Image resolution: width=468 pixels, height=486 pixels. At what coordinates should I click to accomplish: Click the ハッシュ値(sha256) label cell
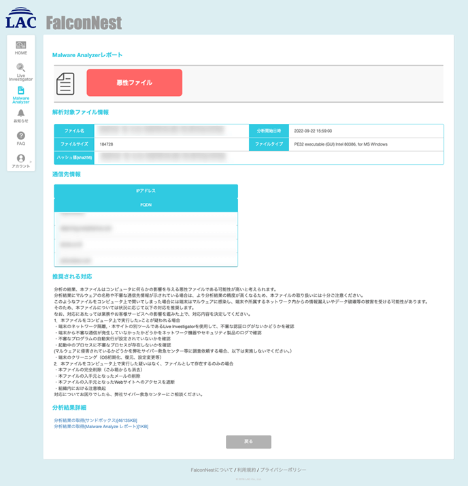click(x=74, y=158)
